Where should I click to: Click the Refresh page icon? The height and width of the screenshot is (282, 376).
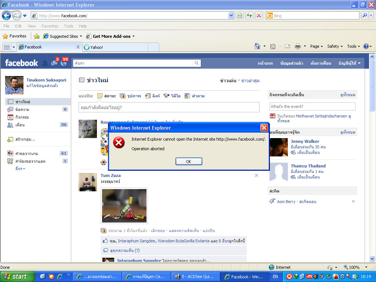249,16
